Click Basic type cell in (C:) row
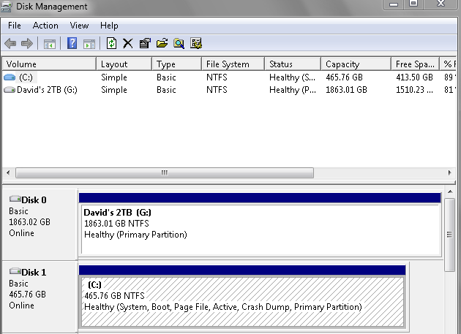461x334 pixels. [166, 77]
